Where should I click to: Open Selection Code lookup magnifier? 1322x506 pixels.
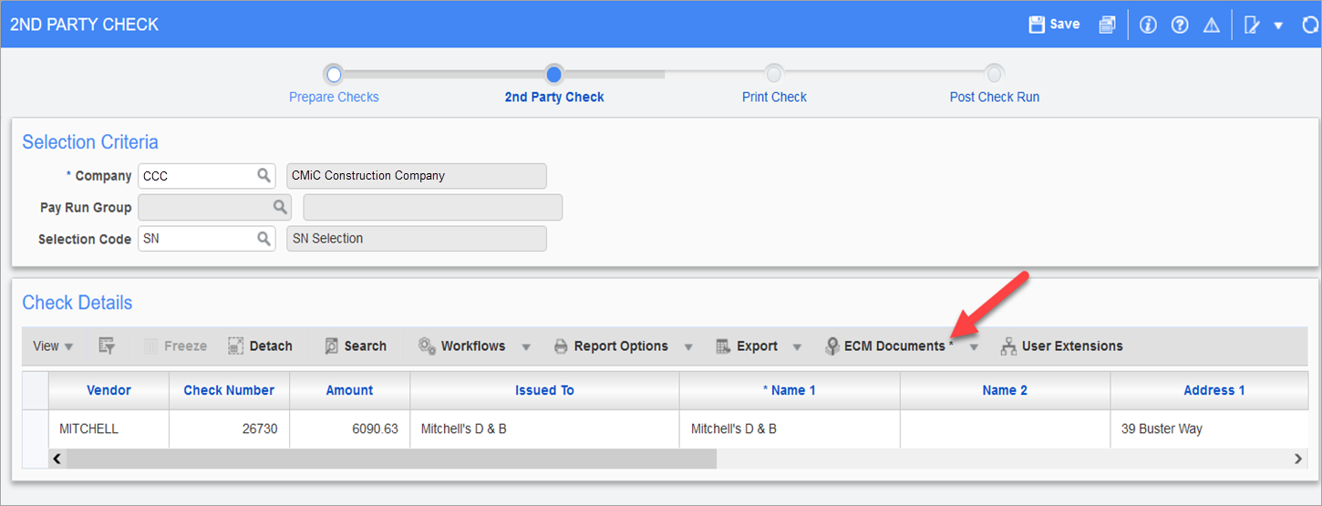[x=263, y=239]
